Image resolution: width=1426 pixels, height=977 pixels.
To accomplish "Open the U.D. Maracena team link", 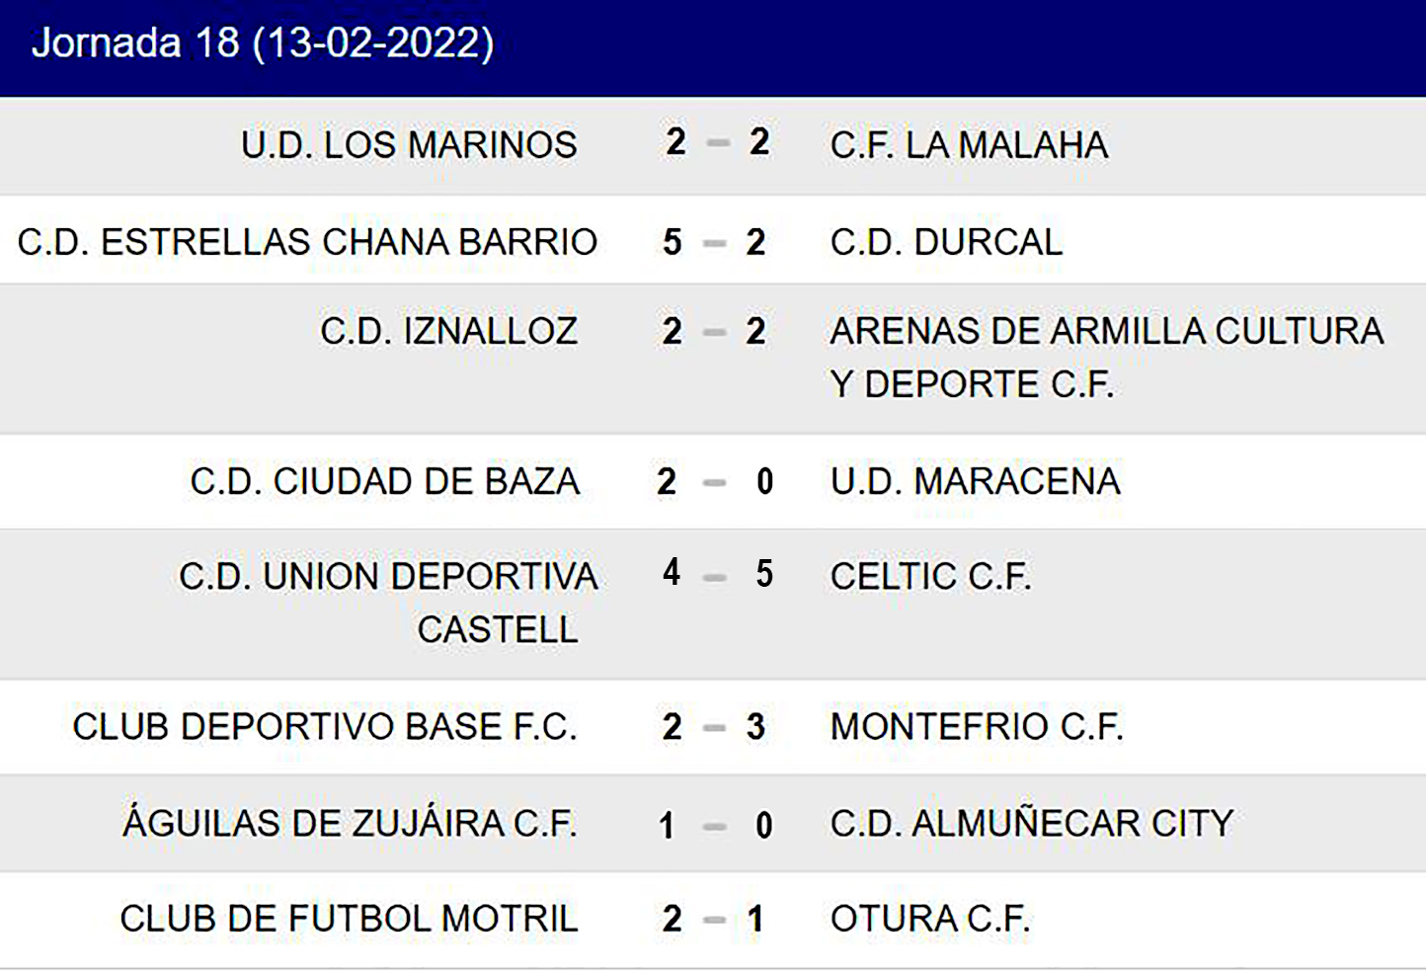I will pyautogui.click(x=975, y=481).
